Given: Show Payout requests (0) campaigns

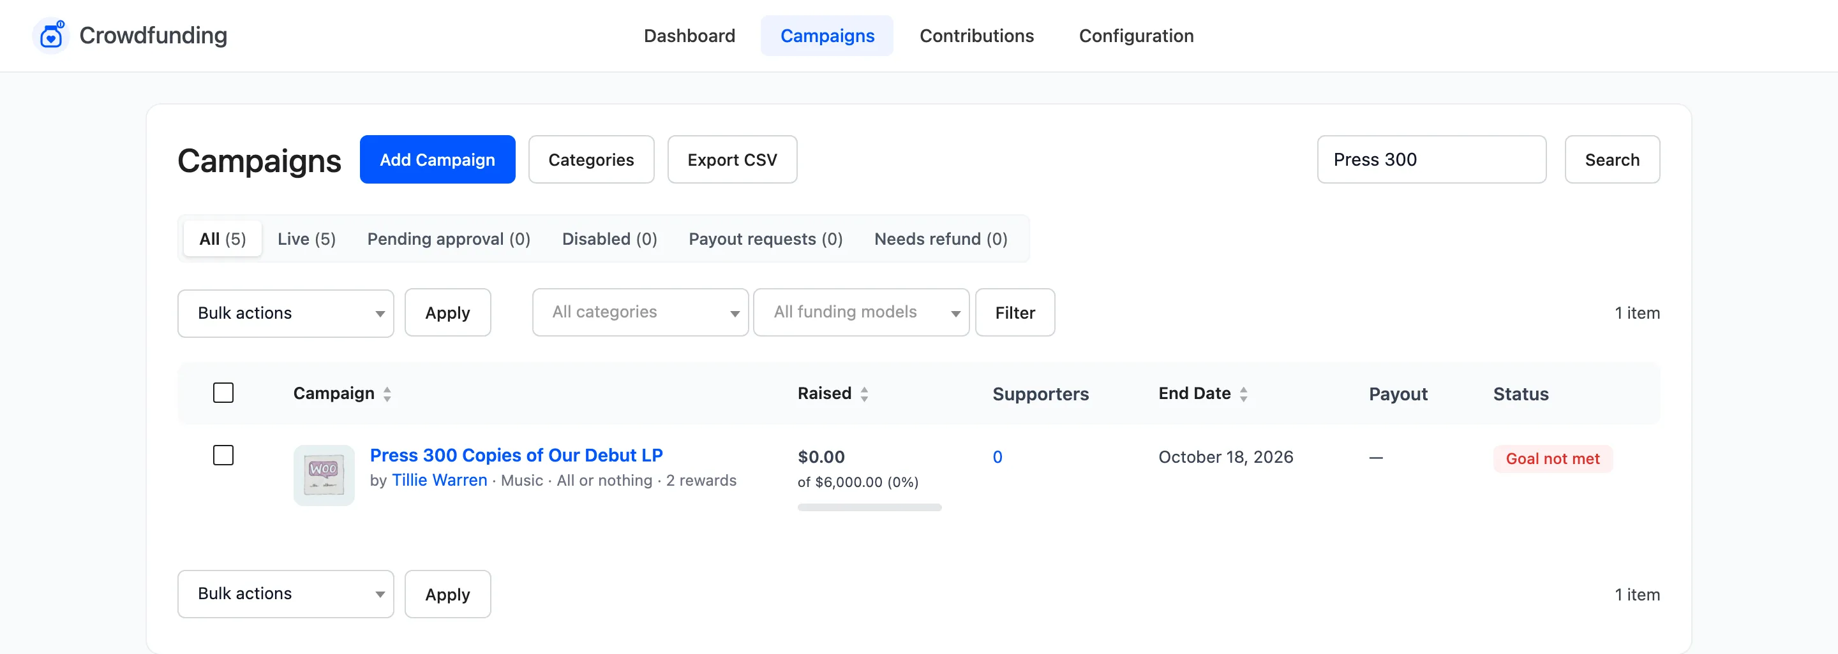Looking at the screenshot, I should [766, 238].
